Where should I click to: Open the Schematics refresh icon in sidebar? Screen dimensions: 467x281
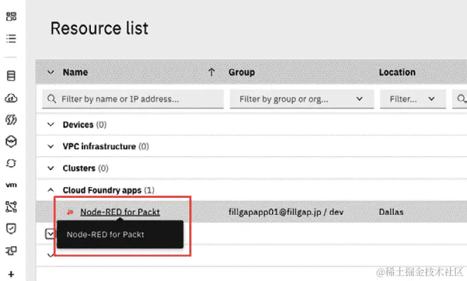[x=11, y=163]
